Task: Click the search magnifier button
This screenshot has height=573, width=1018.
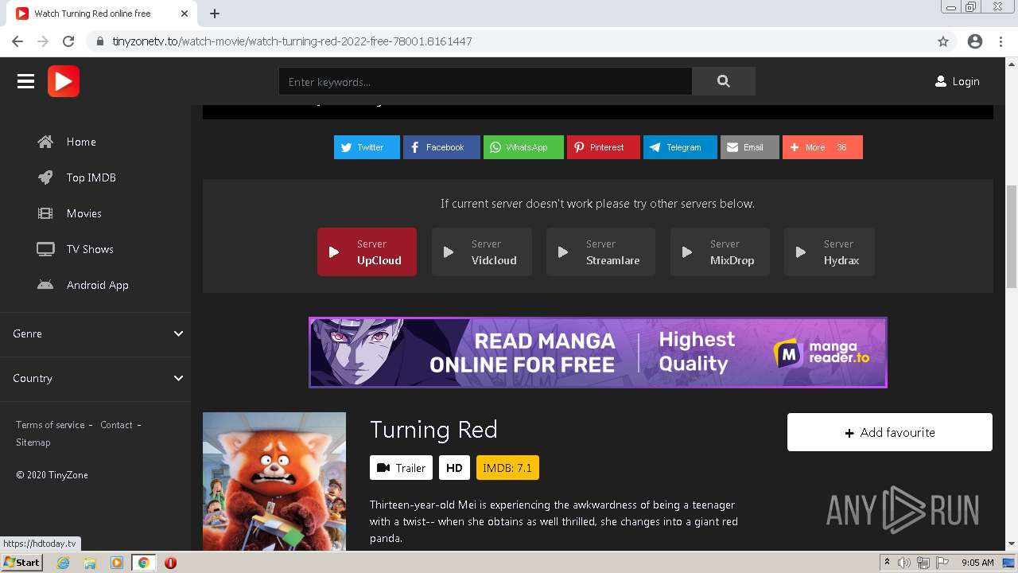Action: tap(723, 81)
